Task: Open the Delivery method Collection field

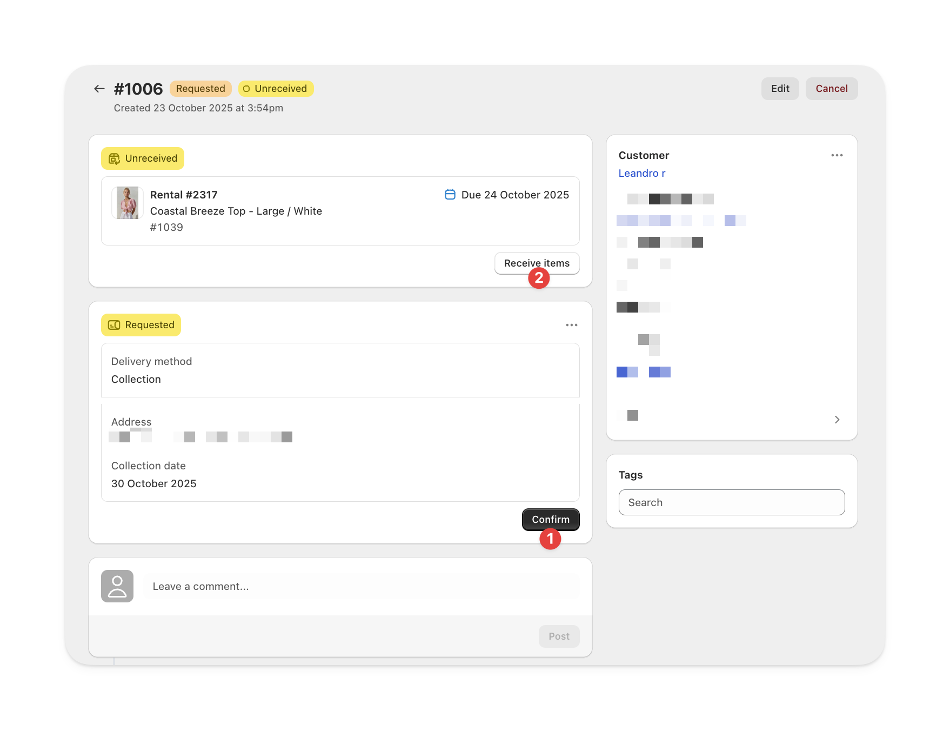Action: [340, 370]
